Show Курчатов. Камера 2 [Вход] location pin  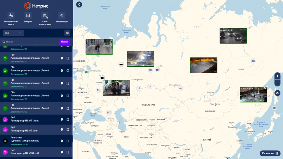(62, 141)
